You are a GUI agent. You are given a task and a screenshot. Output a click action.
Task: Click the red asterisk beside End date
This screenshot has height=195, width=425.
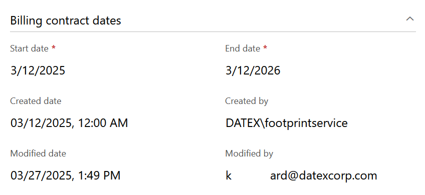265,47
